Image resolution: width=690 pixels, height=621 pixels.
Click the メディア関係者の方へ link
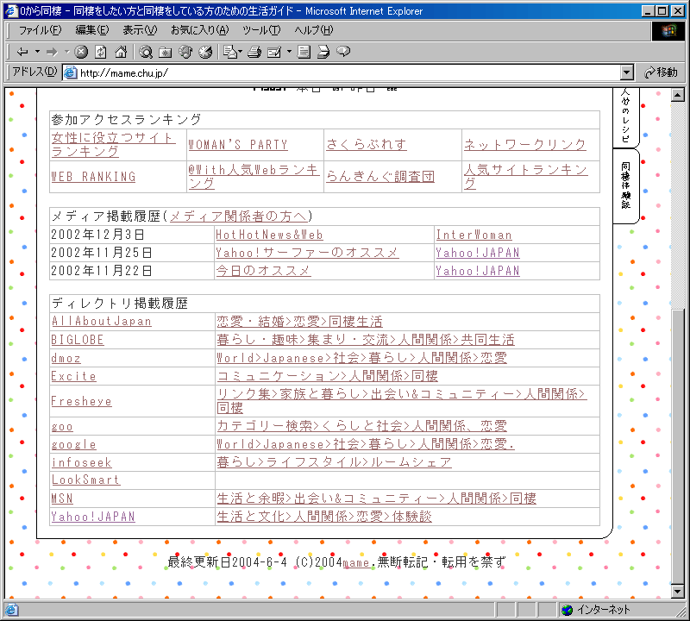point(238,216)
